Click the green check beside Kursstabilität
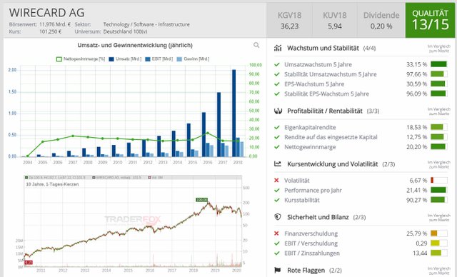This screenshot has width=457, height=277. tap(277, 200)
